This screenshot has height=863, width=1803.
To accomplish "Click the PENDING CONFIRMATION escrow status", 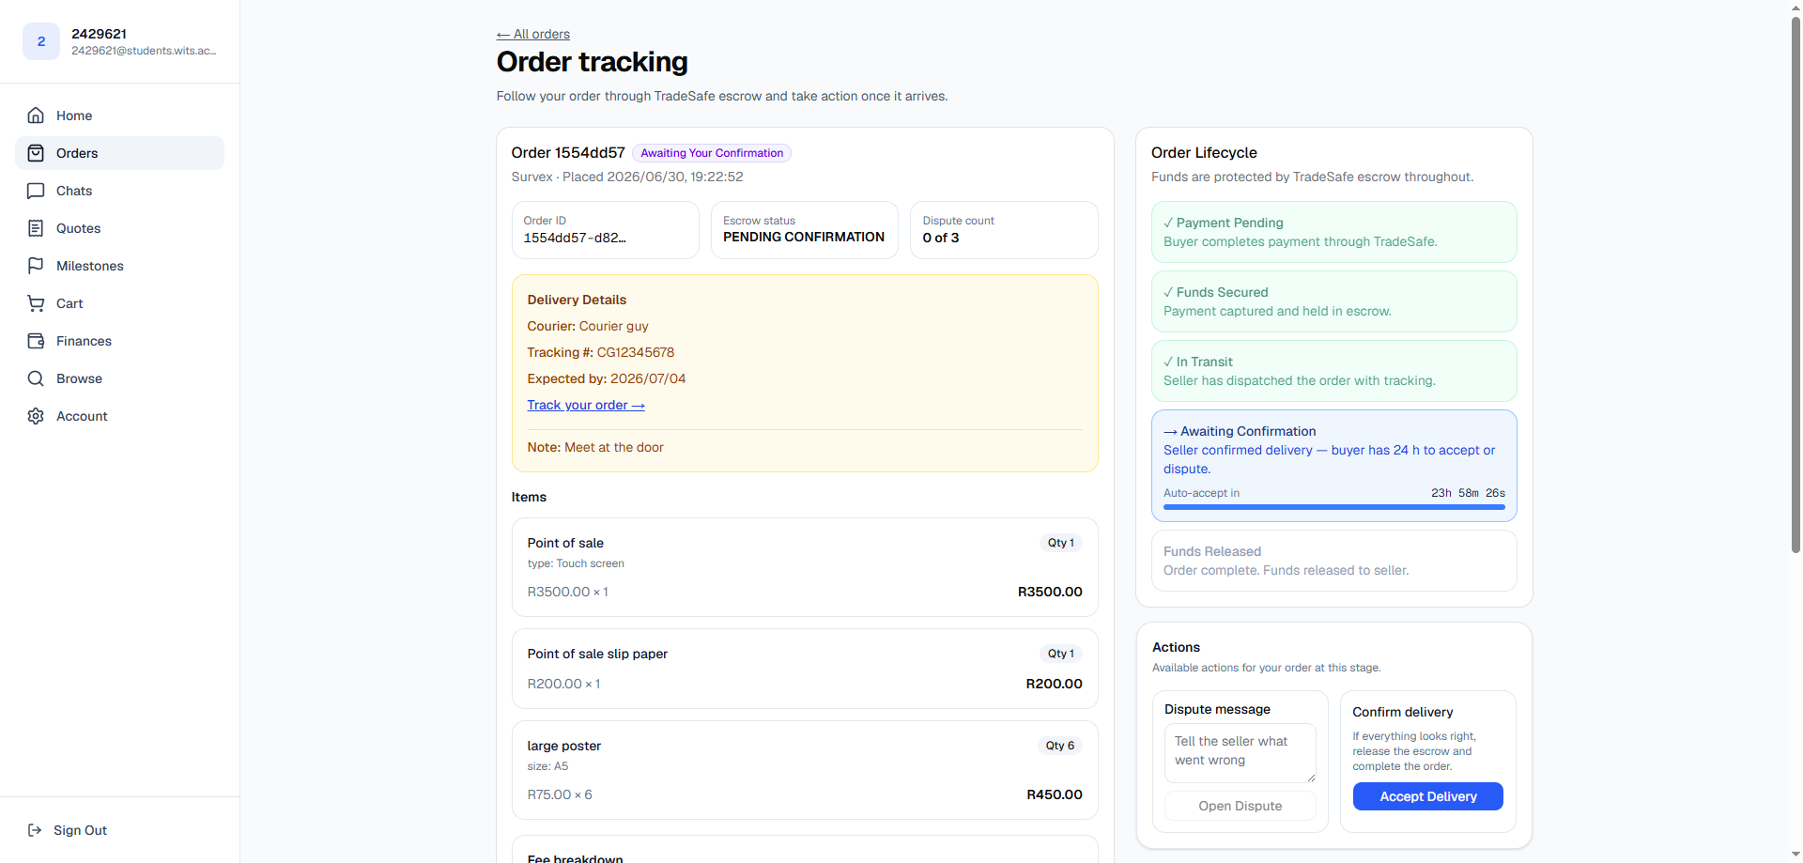I will pos(804,238).
